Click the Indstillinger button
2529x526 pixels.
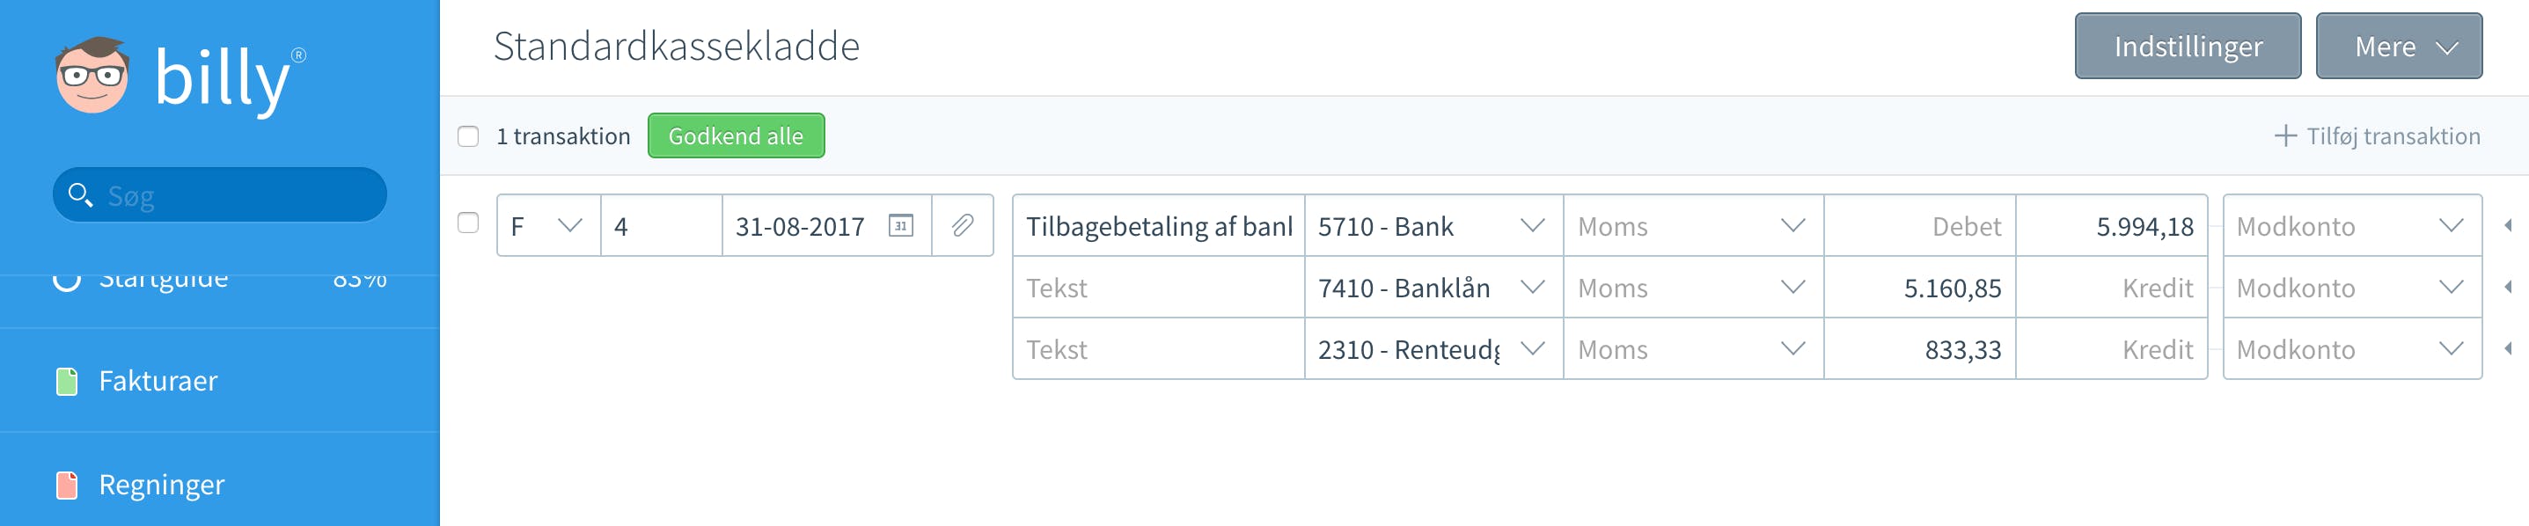pyautogui.click(x=2188, y=46)
